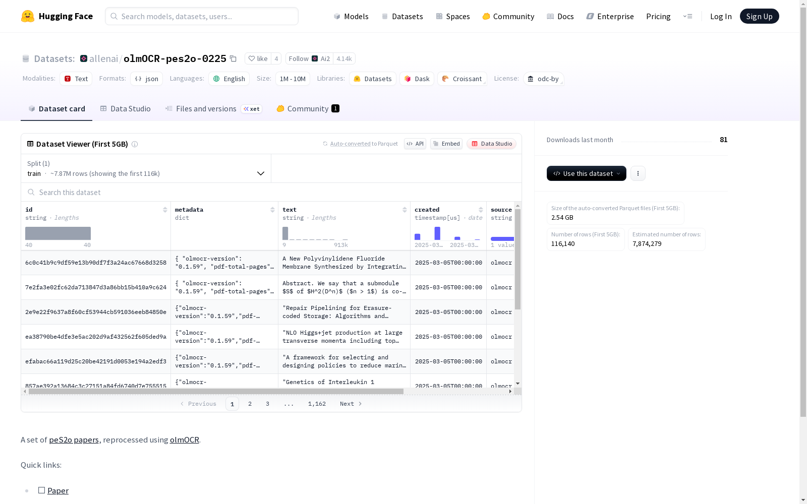Filter by English language tag

[229, 79]
